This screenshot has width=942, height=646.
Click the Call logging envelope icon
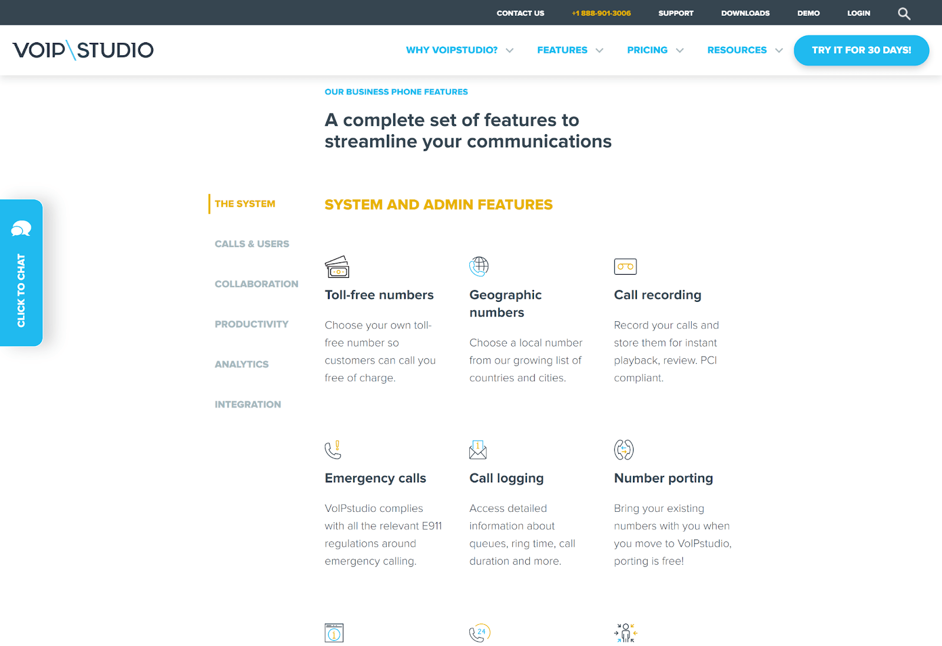tap(478, 450)
